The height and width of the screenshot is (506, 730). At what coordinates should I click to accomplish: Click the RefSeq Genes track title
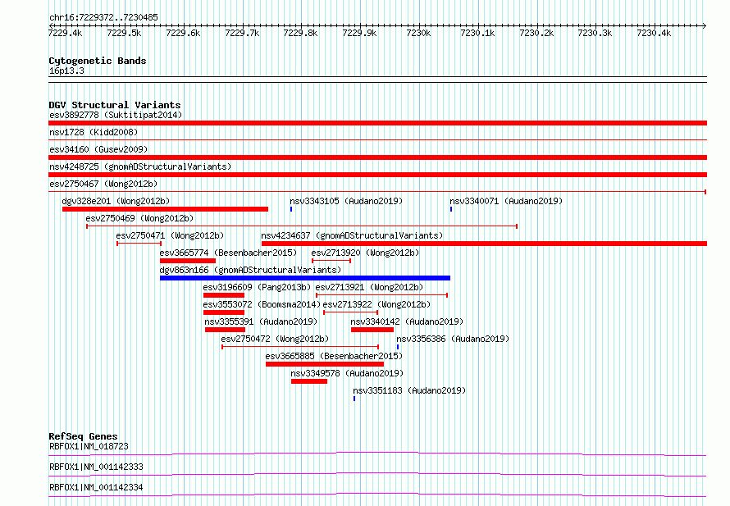(x=83, y=436)
